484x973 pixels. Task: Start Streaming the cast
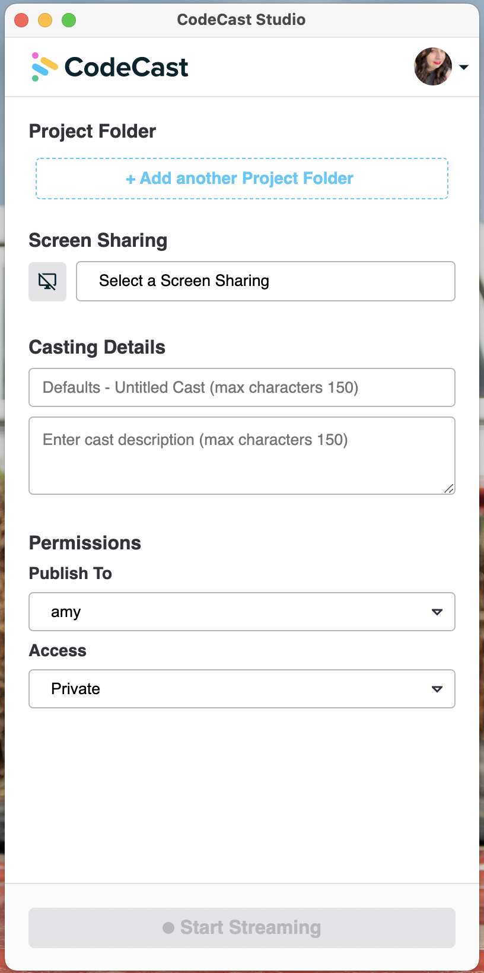click(242, 928)
